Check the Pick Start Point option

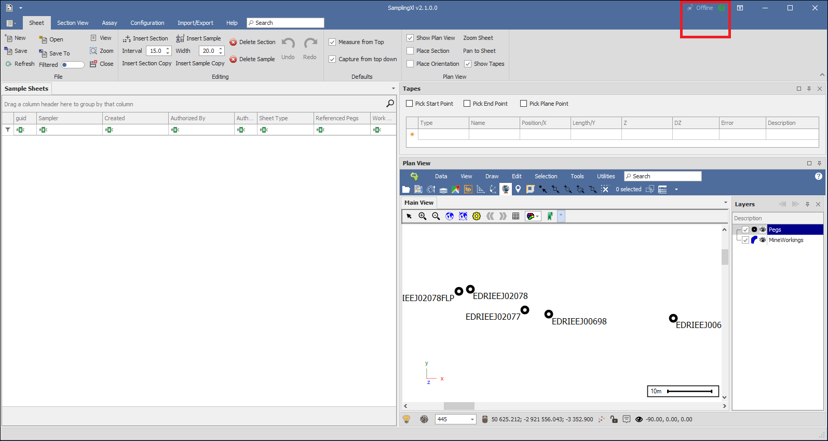[409, 104]
